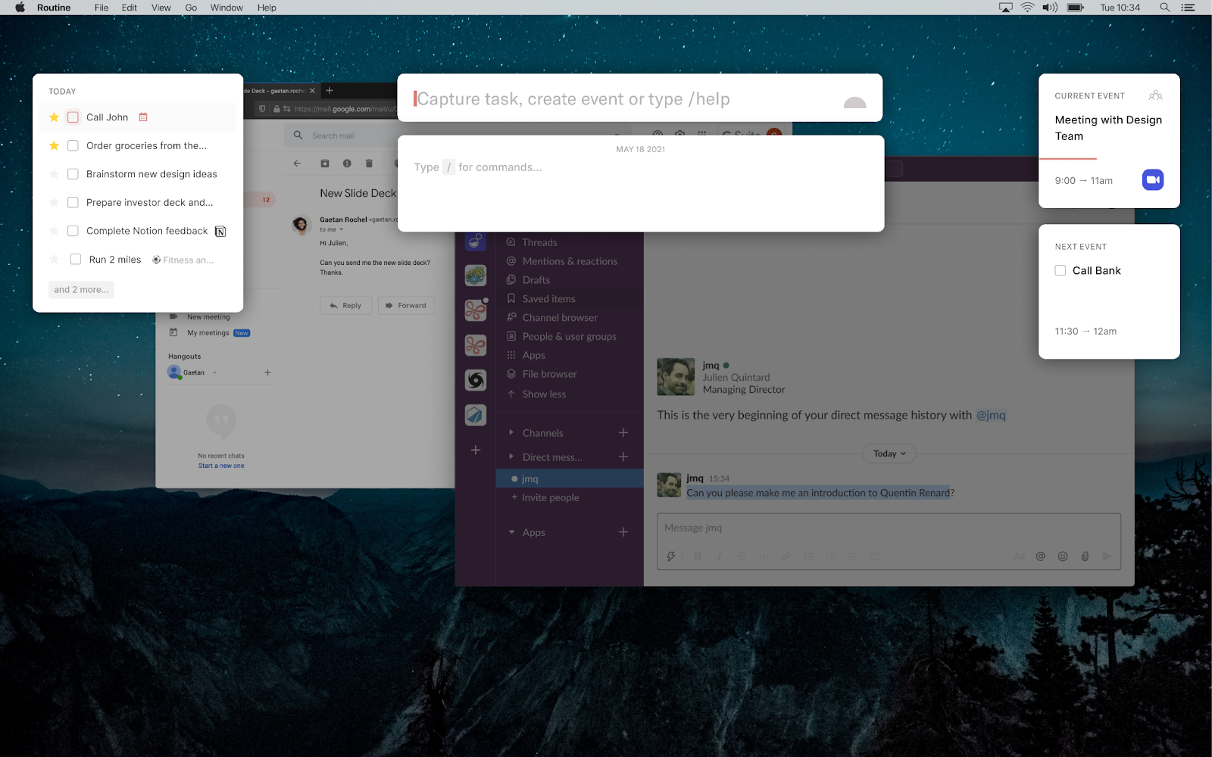Complete the Notion feedback task checkbox
Screen dimensions: 1212x757
(73, 231)
